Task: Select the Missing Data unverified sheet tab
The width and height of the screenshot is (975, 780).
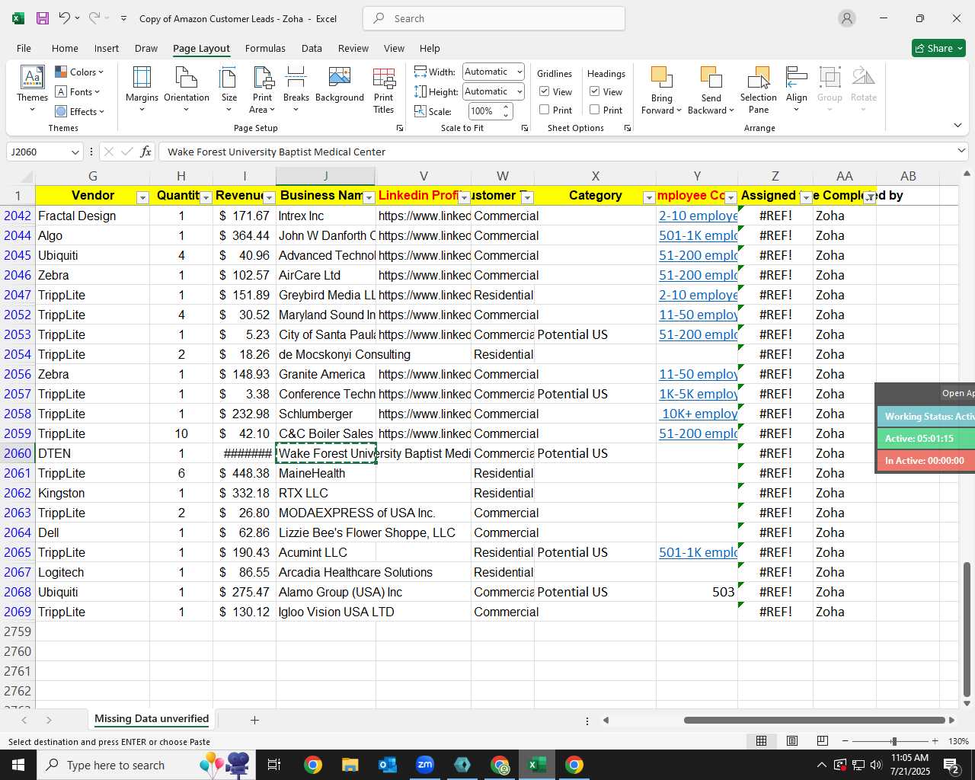Action: (x=152, y=719)
